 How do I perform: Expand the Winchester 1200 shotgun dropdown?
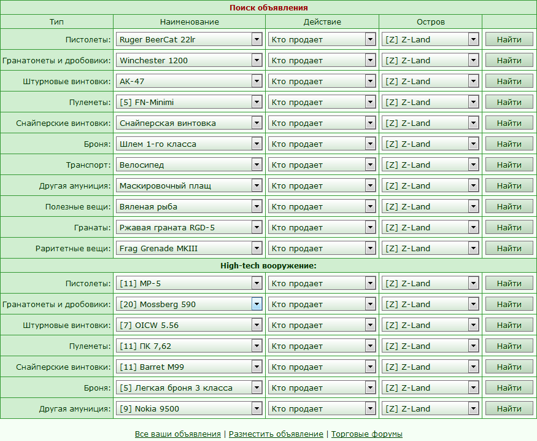coord(189,61)
